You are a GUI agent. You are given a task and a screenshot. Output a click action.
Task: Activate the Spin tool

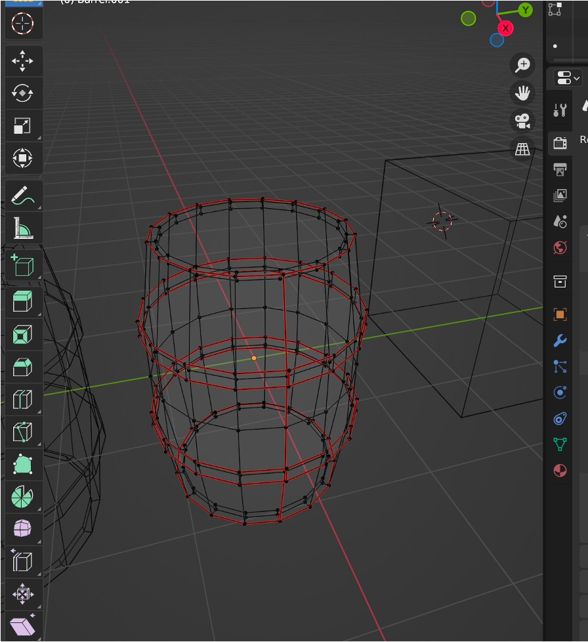(24, 497)
